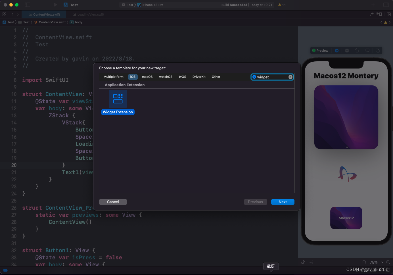The width and height of the screenshot is (393, 275).
Task: Switch to the macOS tab
Action: click(147, 77)
